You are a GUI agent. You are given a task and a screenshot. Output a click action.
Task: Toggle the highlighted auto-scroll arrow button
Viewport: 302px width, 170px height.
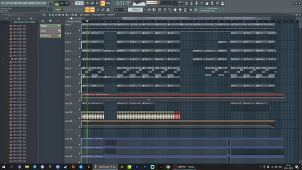pyautogui.click(x=92, y=9)
